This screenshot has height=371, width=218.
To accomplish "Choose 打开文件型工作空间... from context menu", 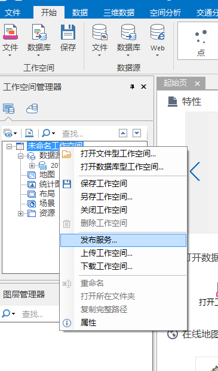I will click(123, 154).
